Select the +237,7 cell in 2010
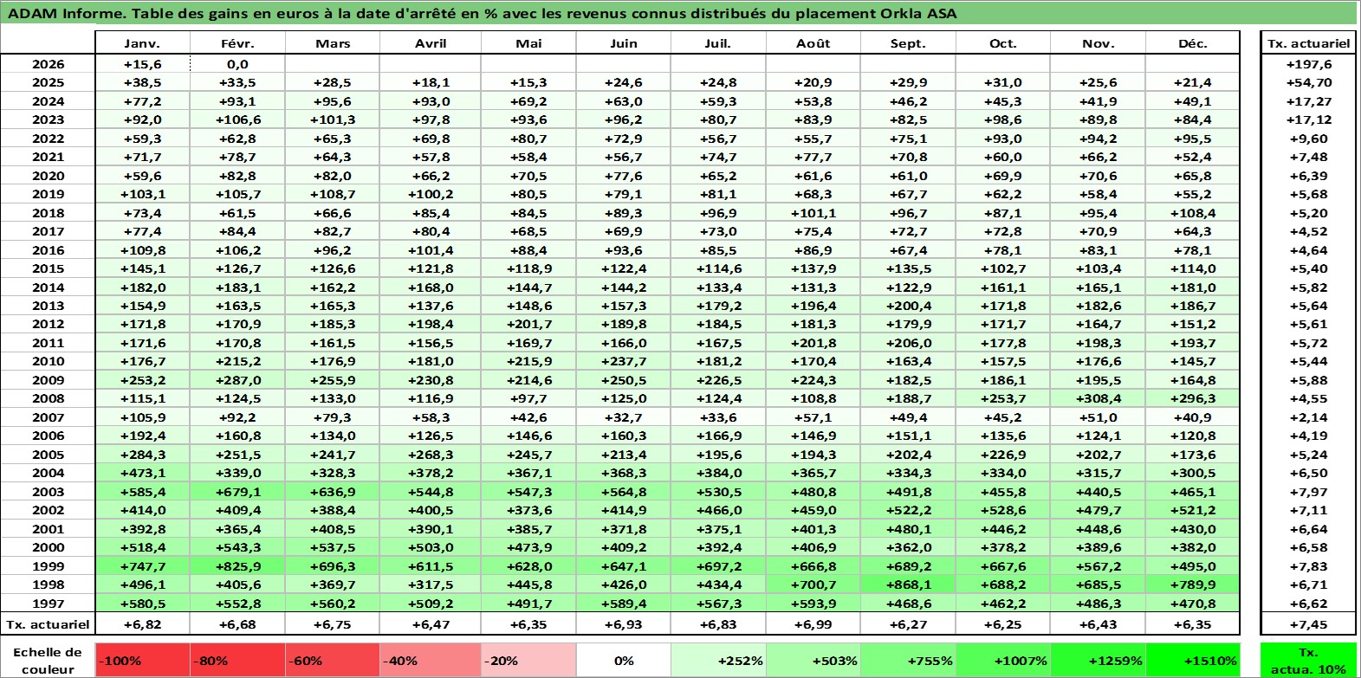Viewport: 1361px width, 678px height. [623, 361]
